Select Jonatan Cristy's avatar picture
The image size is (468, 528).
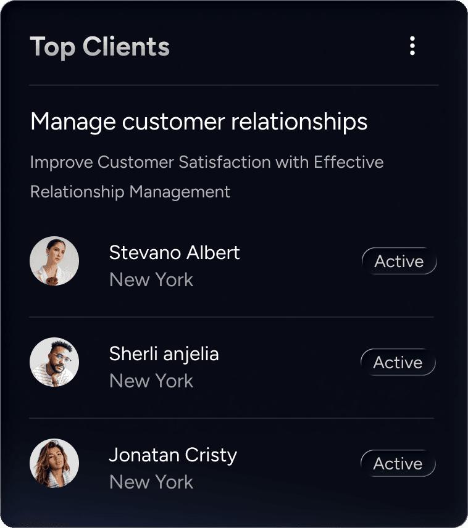[54, 463]
